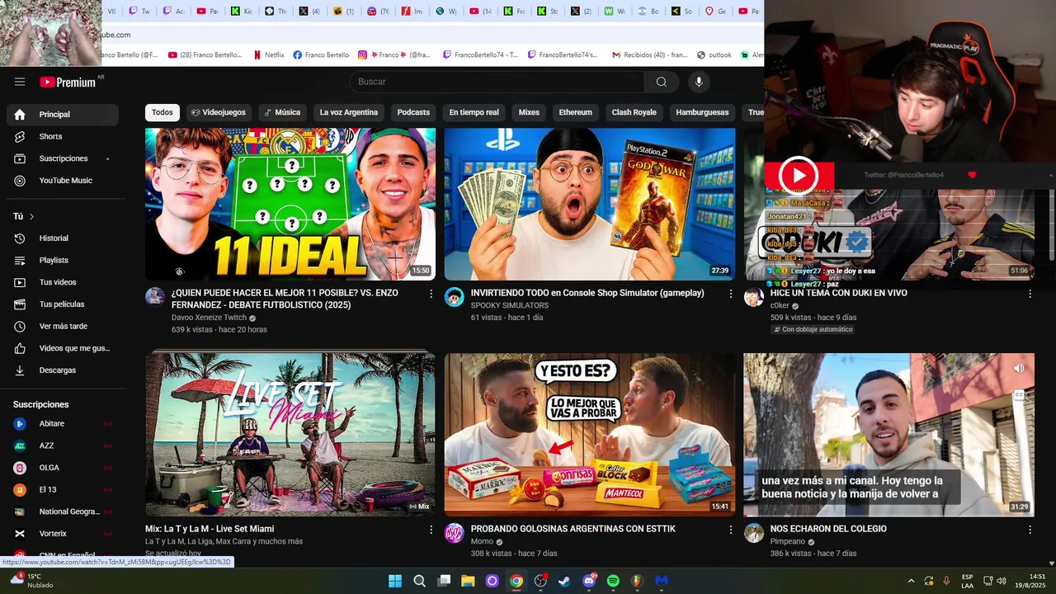Select the Clash Royale filter chip
This screenshot has width=1056, height=594.
click(634, 112)
